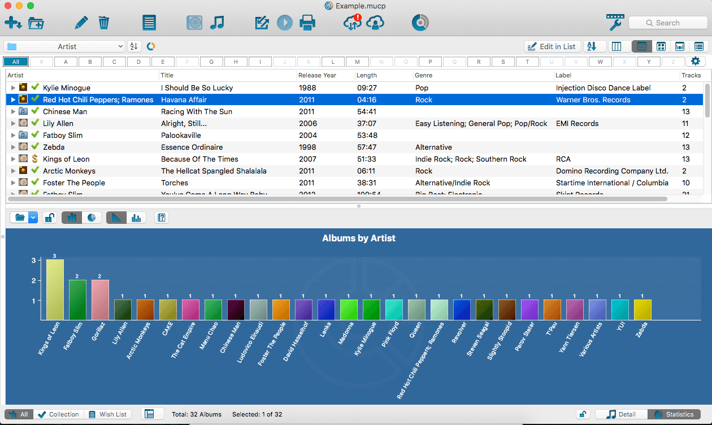The width and height of the screenshot is (712, 425).
Task: Open the alphabet bar settings gear
Action: point(696,62)
